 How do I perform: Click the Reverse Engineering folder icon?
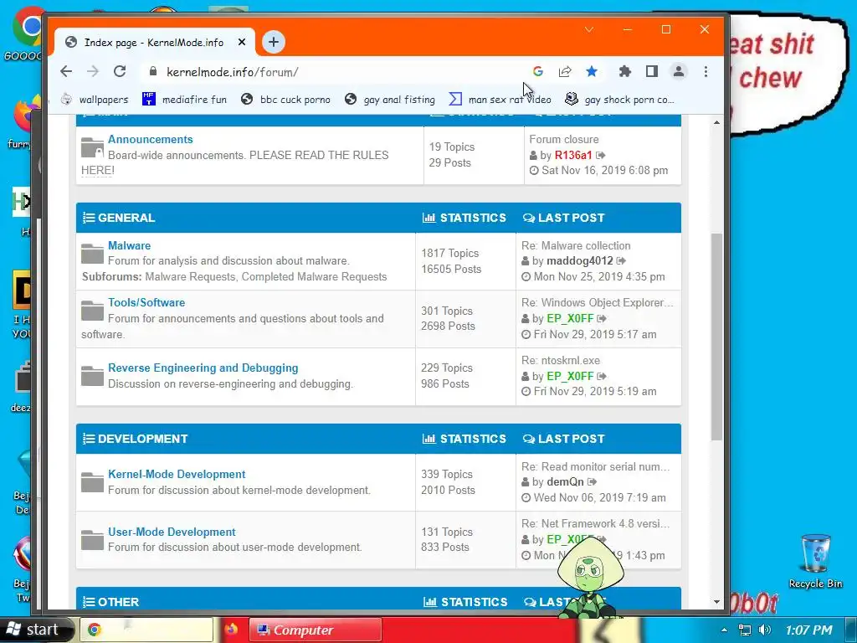tap(92, 376)
